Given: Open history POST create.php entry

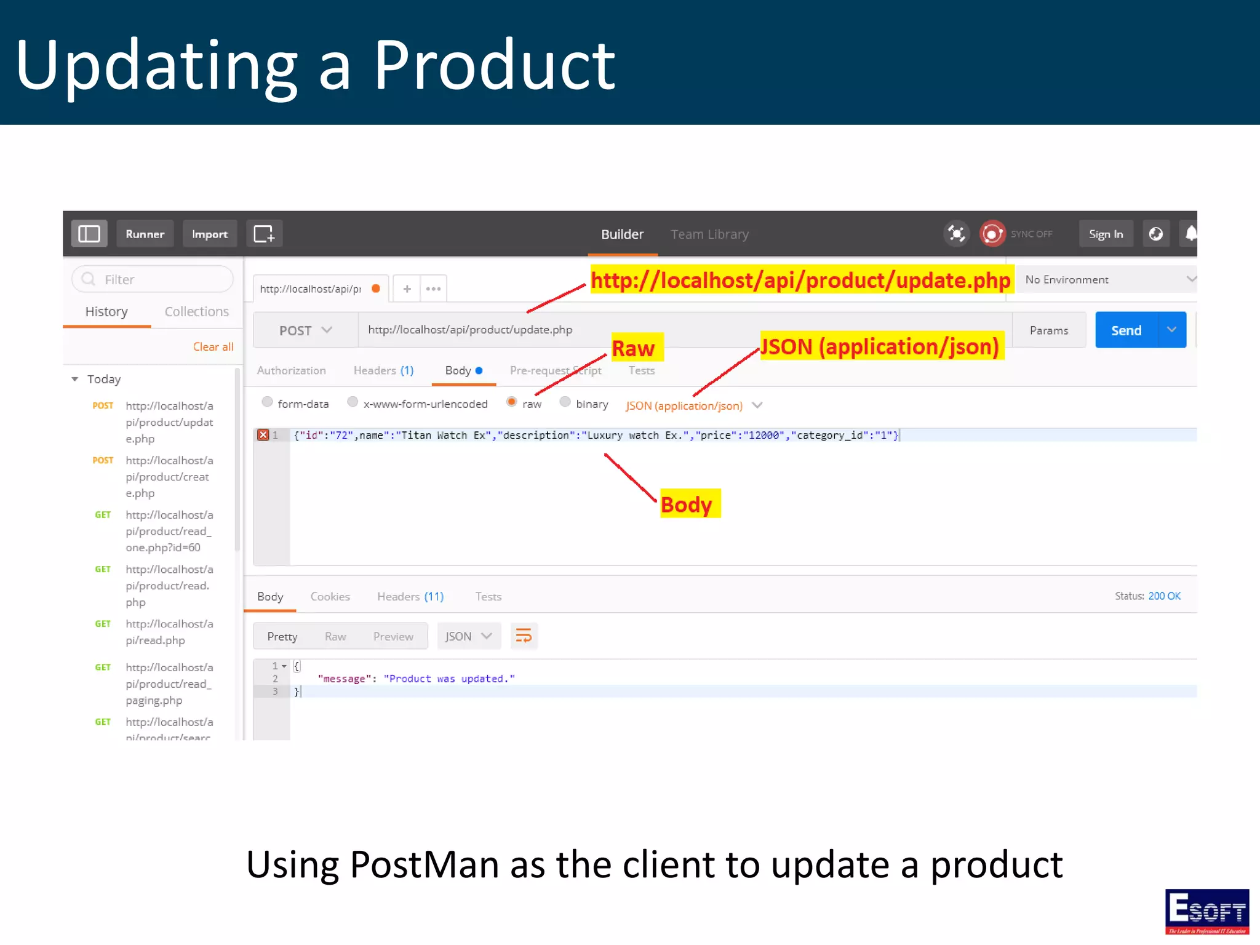Looking at the screenshot, I should point(153,476).
